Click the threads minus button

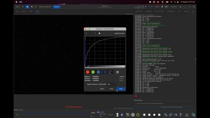click(149, 7)
